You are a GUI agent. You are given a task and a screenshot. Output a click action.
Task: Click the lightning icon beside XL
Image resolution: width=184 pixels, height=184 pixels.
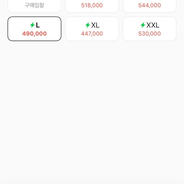tap(88, 25)
